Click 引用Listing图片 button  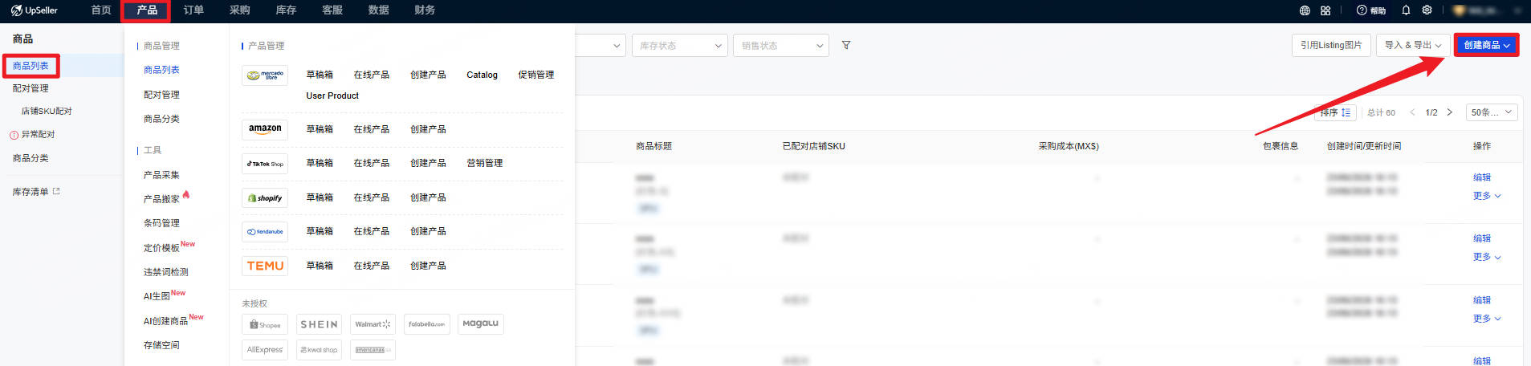coord(1331,45)
